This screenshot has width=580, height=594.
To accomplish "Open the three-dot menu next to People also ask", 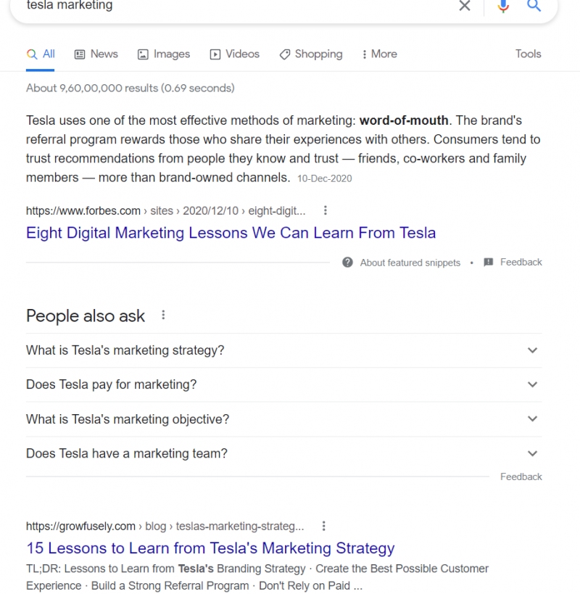I will tap(163, 314).
